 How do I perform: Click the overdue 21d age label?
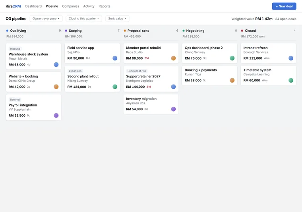point(147,58)
